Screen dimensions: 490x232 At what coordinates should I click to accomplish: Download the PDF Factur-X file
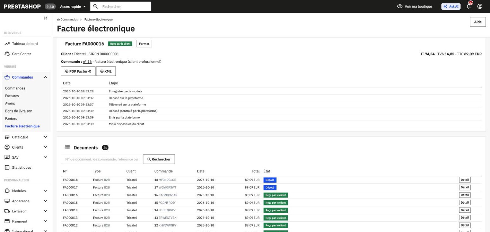[78, 71]
